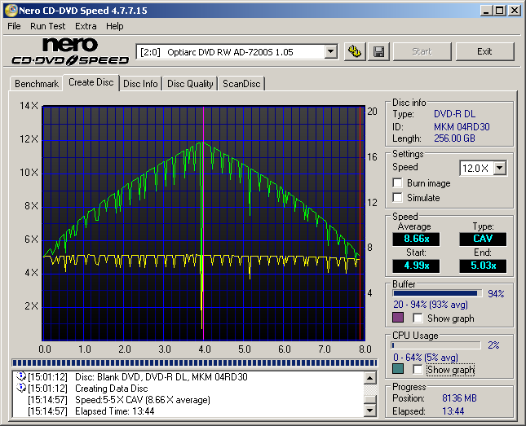Click info icon beside Disc: Blank DVD log entry

coord(20,377)
